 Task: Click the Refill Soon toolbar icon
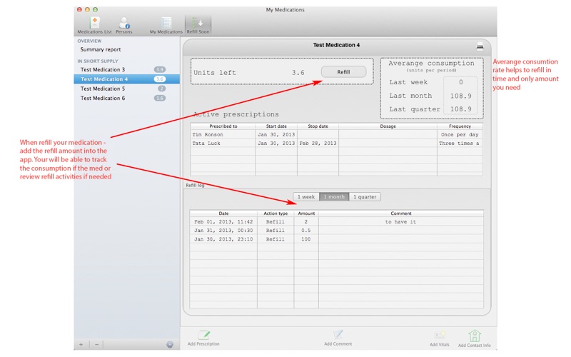coord(197,23)
